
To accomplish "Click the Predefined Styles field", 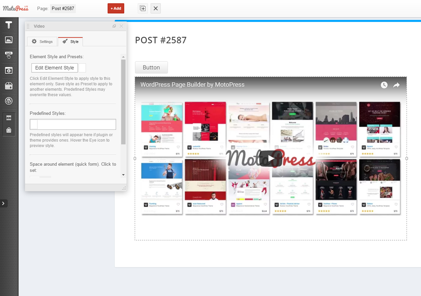I will coord(72,124).
